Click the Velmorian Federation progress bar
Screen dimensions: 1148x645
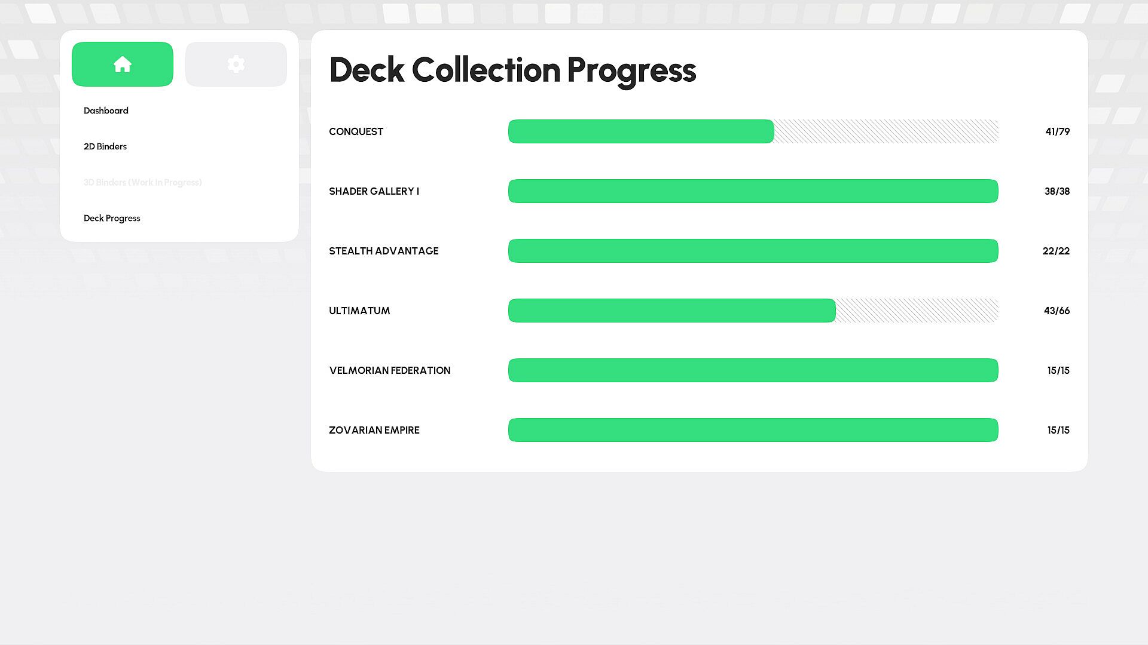click(753, 370)
